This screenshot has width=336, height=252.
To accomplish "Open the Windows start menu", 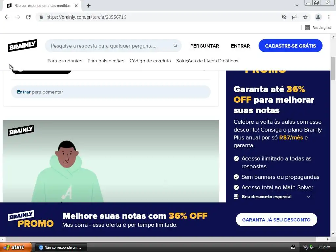I will 16,247.
